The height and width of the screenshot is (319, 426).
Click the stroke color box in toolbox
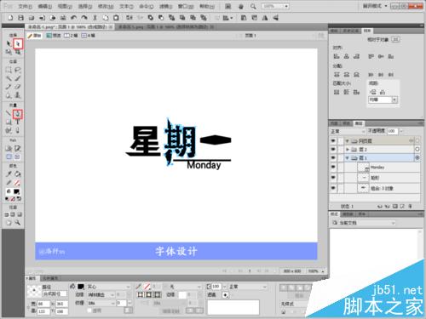click(17, 183)
